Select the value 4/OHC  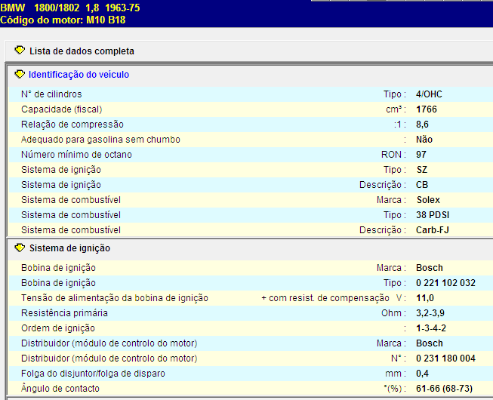tap(429, 94)
